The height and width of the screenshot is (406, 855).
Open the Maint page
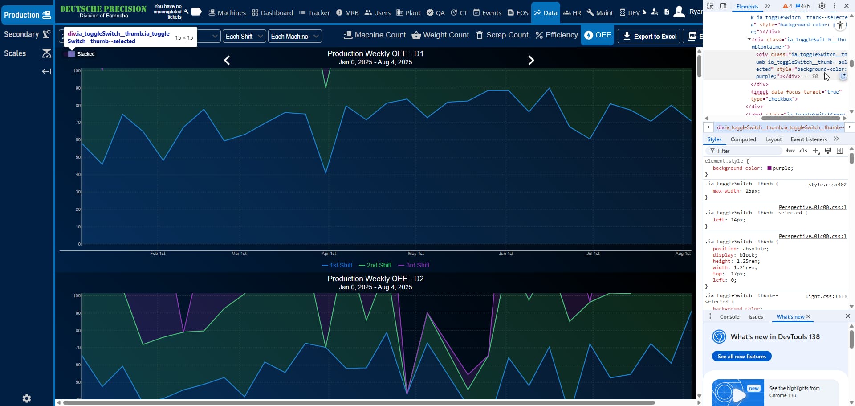coord(600,13)
